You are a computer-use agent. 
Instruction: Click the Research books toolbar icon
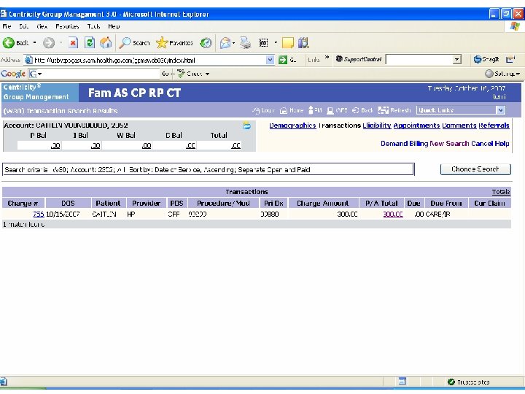tap(303, 43)
